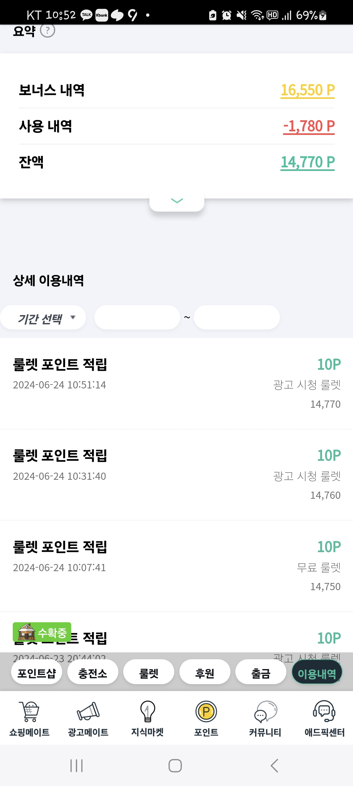Open 애드픽센터 headset icon
Viewport: 353px width, 786px height.
[324, 711]
